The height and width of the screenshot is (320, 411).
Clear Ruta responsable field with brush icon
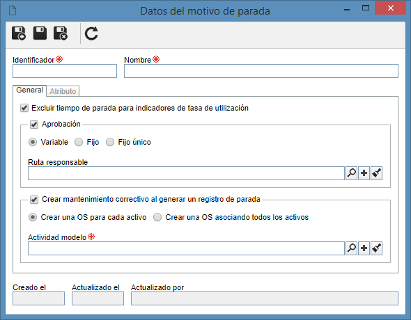pos(376,173)
